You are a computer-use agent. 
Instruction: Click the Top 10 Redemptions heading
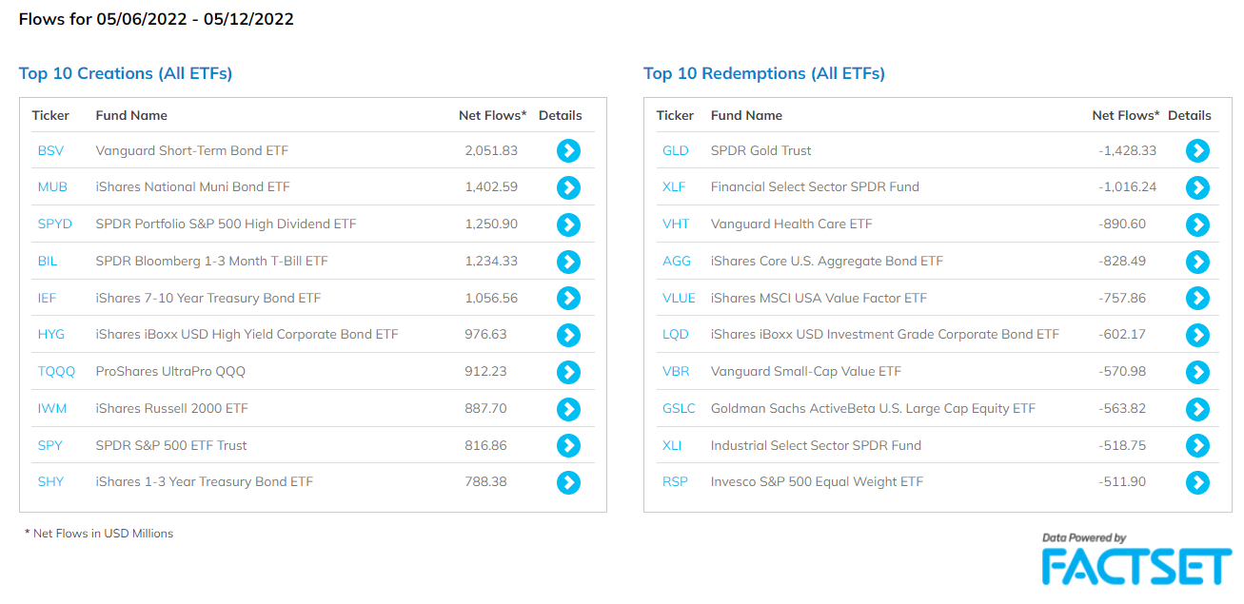(x=764, y=73)
